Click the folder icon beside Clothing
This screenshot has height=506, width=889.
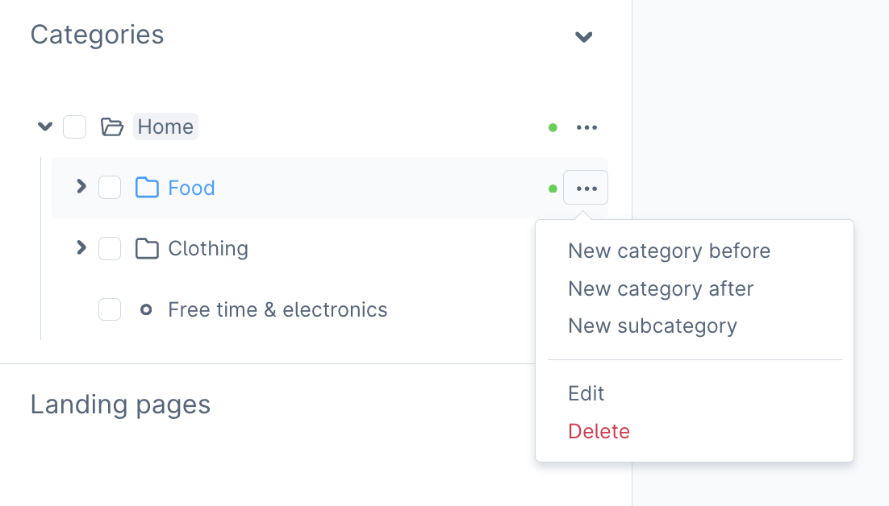[147, 249]
